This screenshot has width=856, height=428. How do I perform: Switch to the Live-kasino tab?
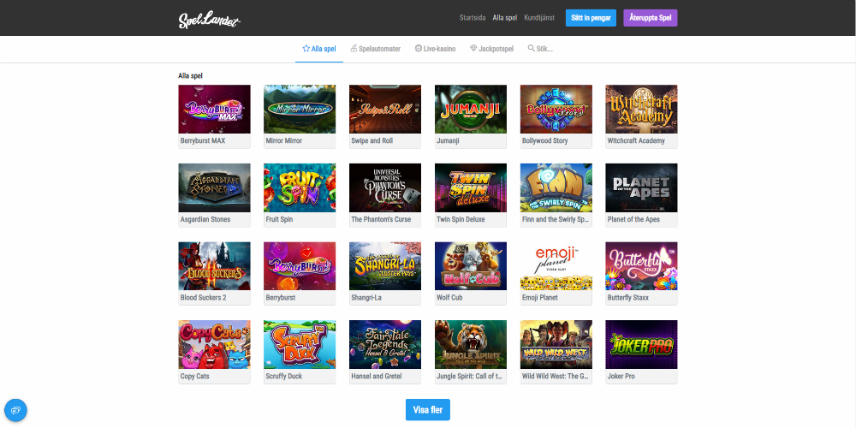[x=435, y=49]
